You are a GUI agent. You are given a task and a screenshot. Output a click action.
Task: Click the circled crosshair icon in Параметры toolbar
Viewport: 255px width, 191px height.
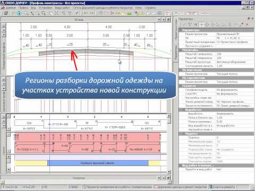(x=207, y=24)
